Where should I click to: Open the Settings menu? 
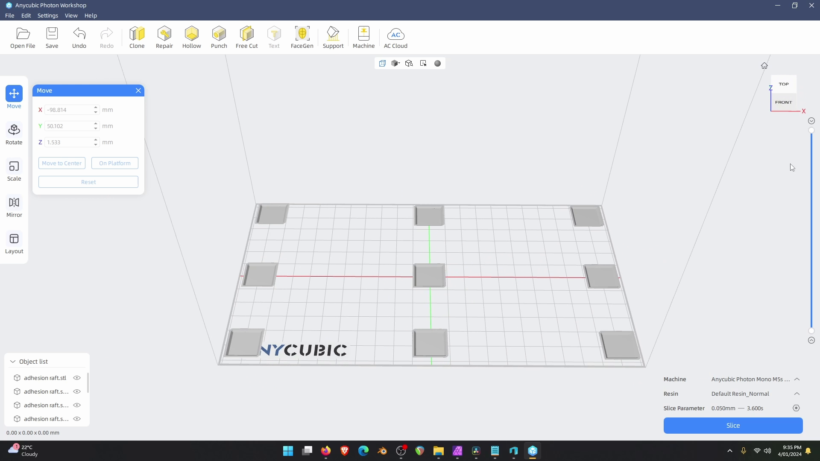[48, 15]
